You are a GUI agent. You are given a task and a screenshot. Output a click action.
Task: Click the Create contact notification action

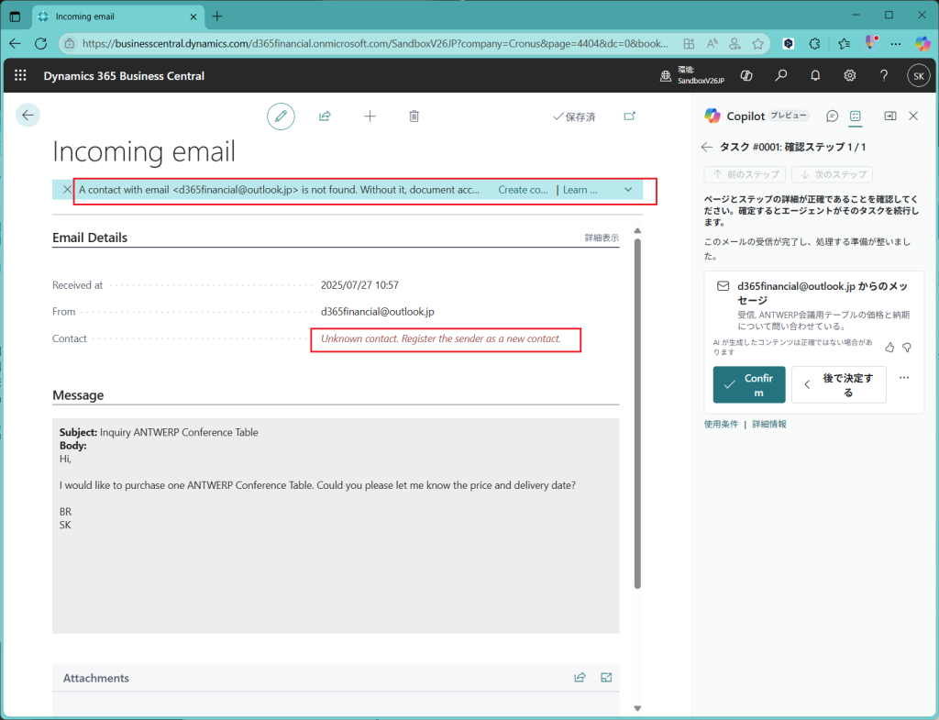tap(523, 189)
